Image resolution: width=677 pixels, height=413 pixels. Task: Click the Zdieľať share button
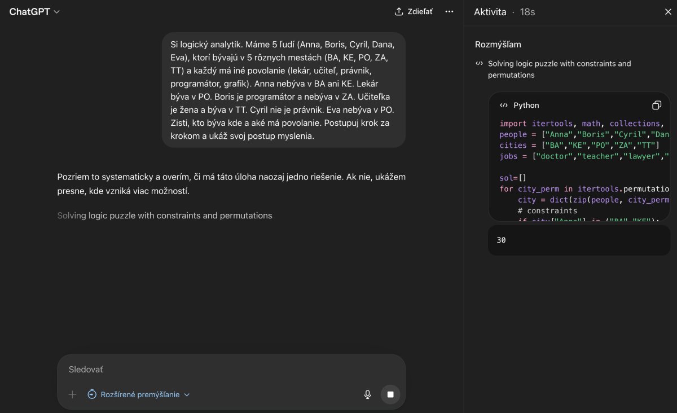(x=414, y=12)
